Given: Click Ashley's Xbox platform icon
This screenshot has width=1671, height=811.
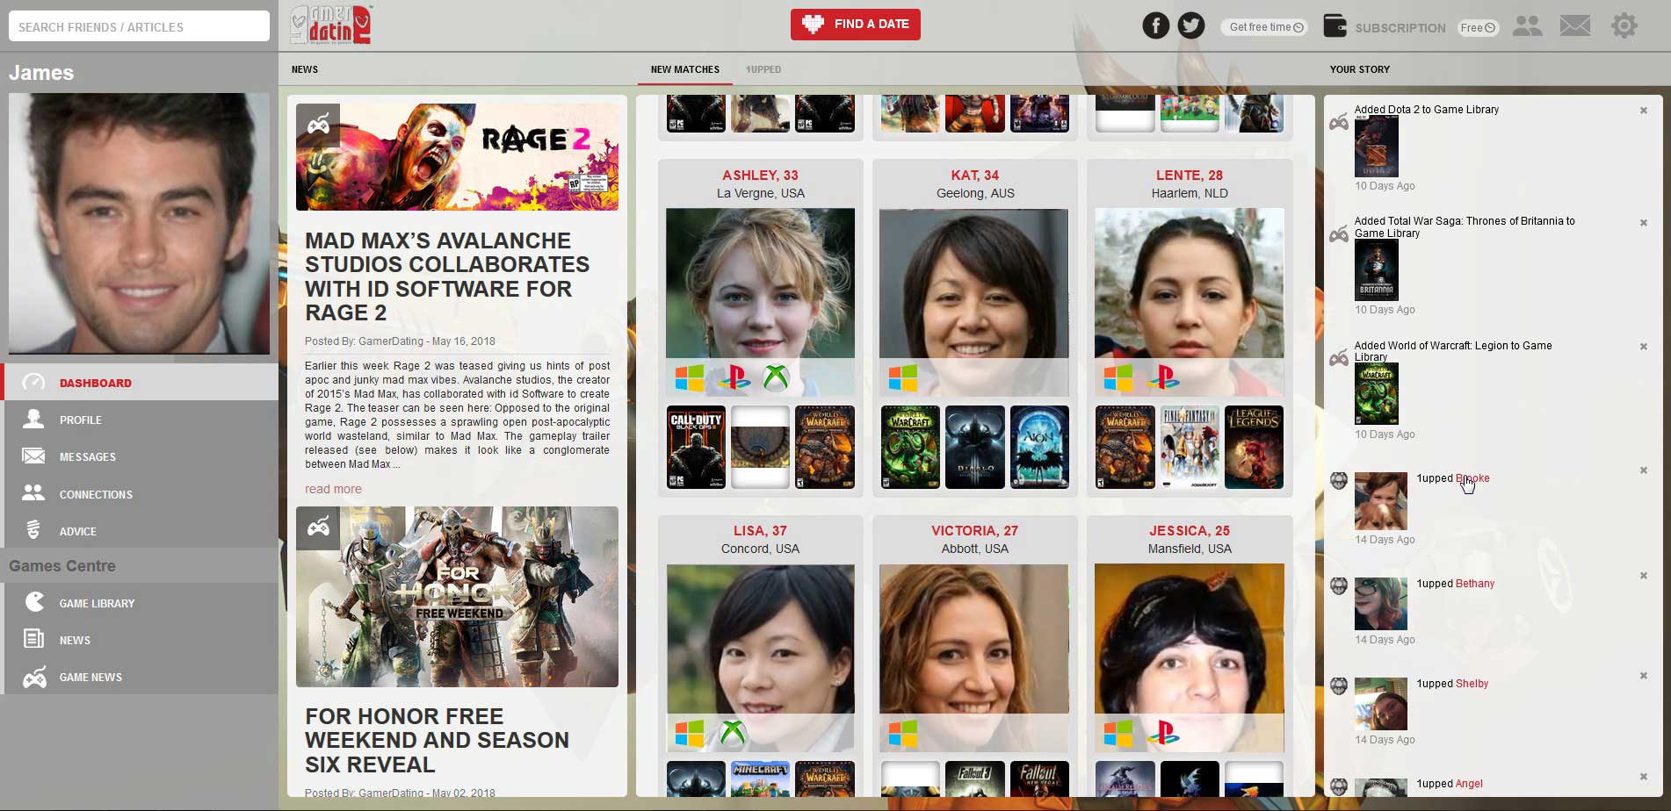Looking at the screenshot, I should point(776,378).
